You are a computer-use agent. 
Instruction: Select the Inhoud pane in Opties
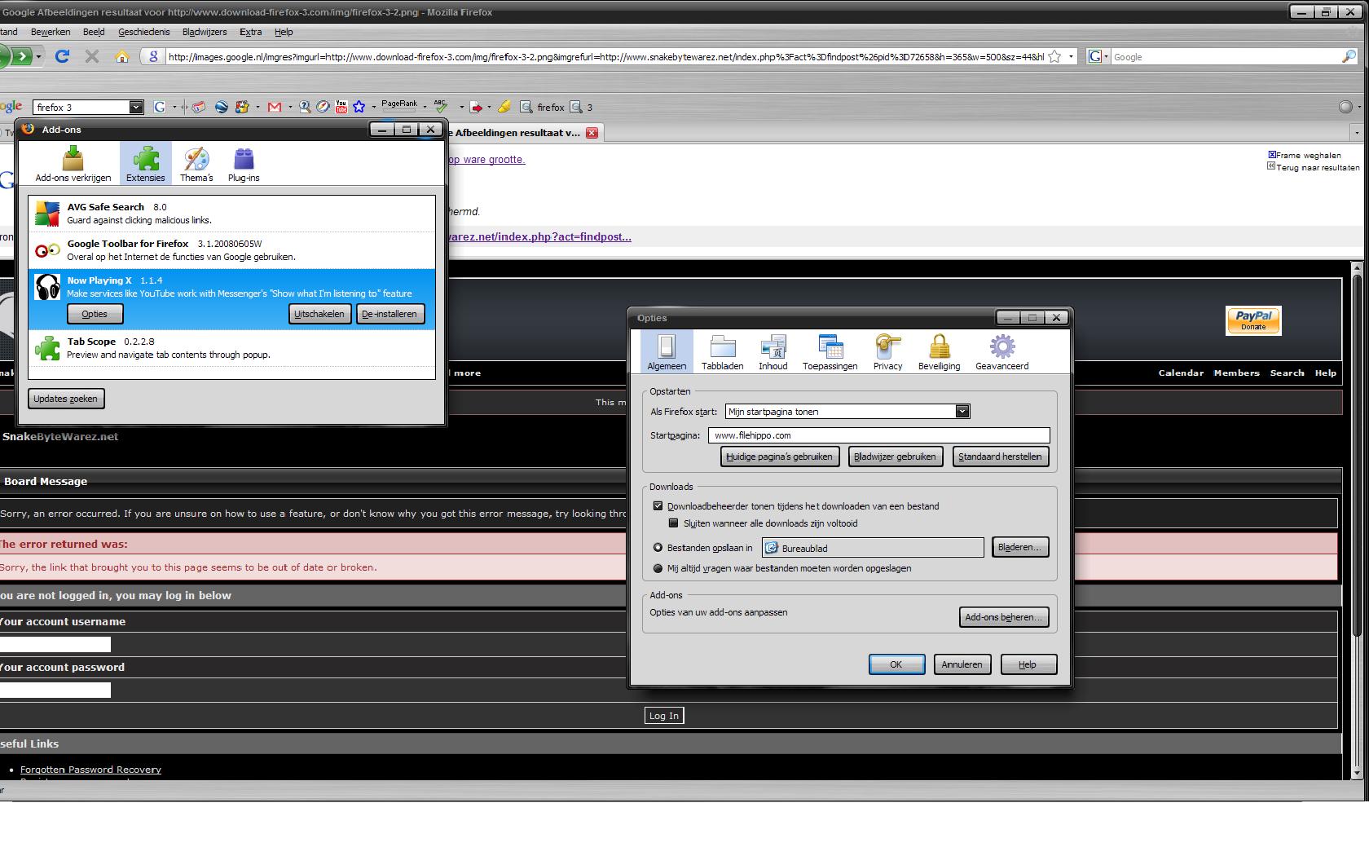(x=773, y=352)
